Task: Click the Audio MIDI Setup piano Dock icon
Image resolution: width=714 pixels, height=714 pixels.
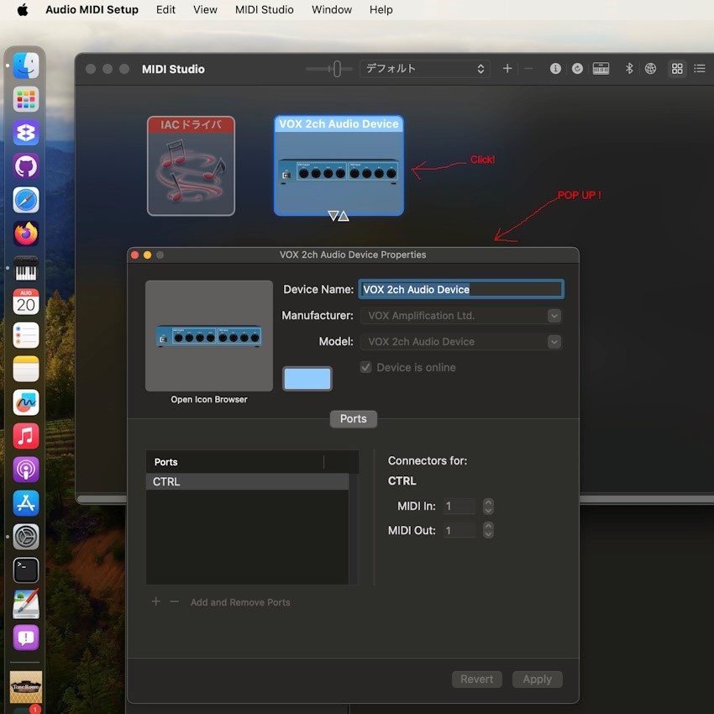Action: pos(26,268)
